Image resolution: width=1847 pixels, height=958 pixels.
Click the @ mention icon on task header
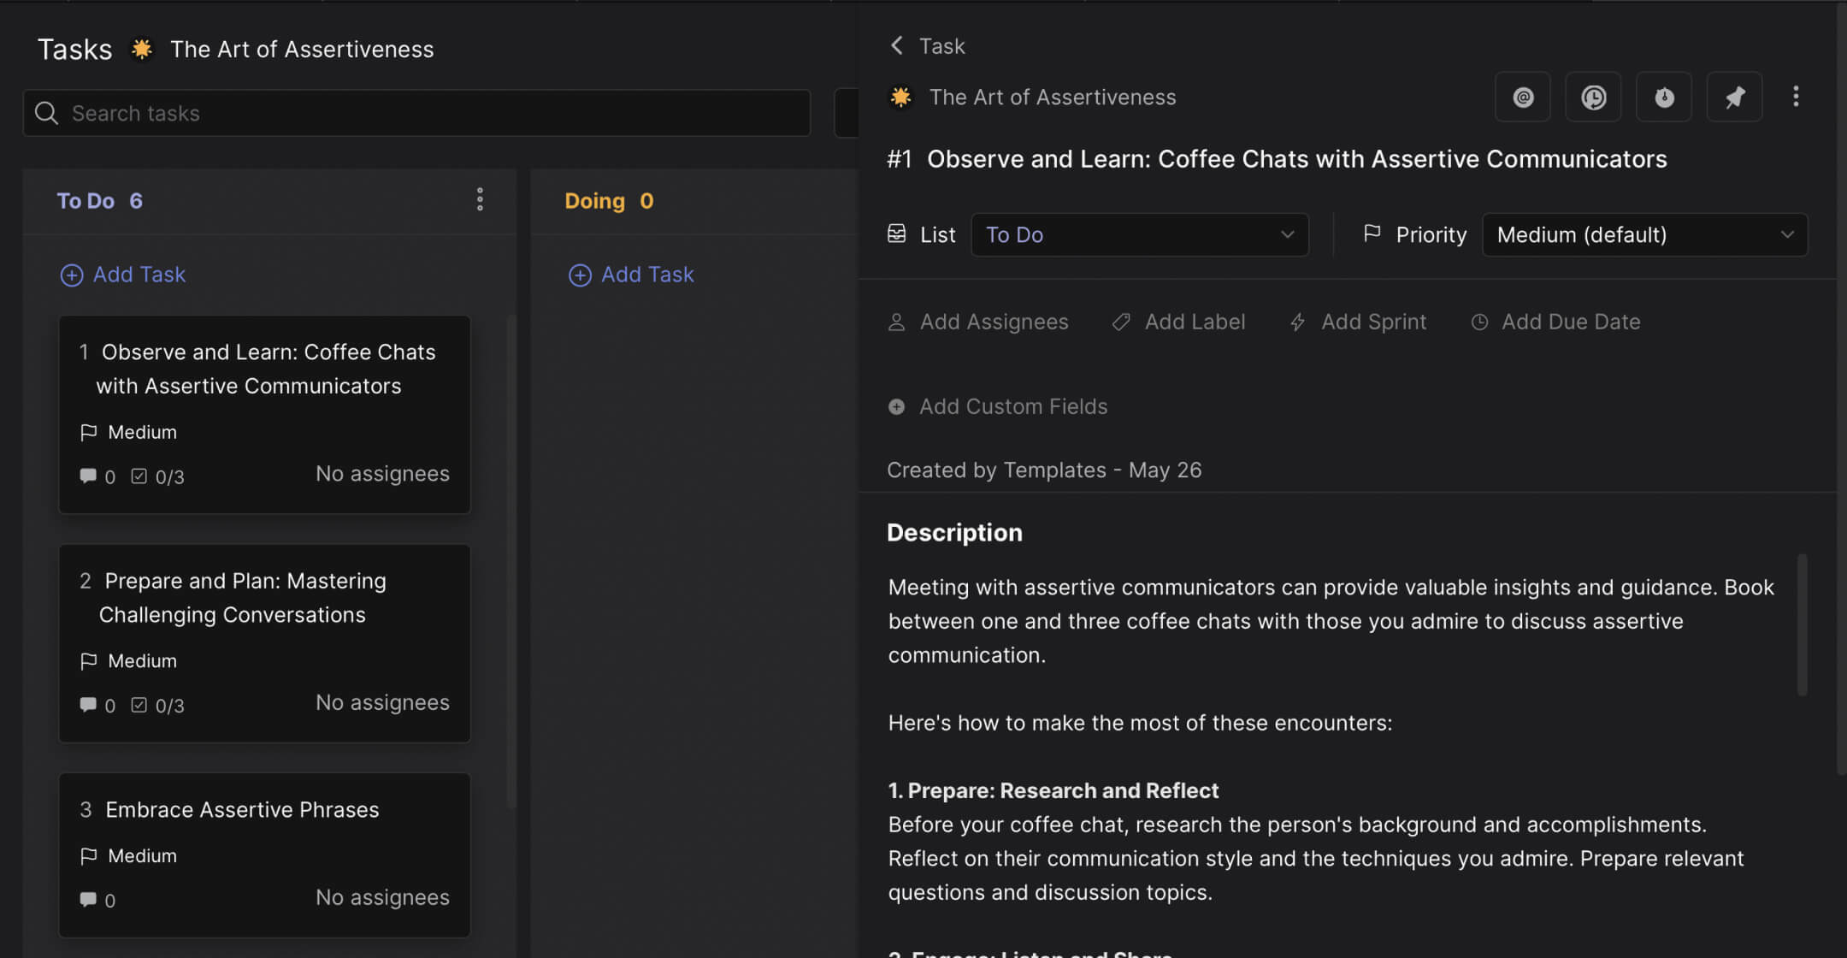click(x=1523, y=97)
